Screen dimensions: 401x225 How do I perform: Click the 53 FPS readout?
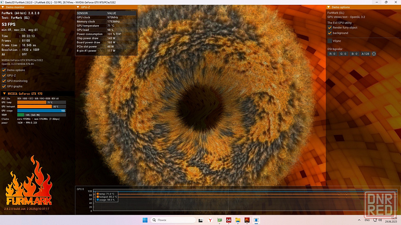(8, 24)
